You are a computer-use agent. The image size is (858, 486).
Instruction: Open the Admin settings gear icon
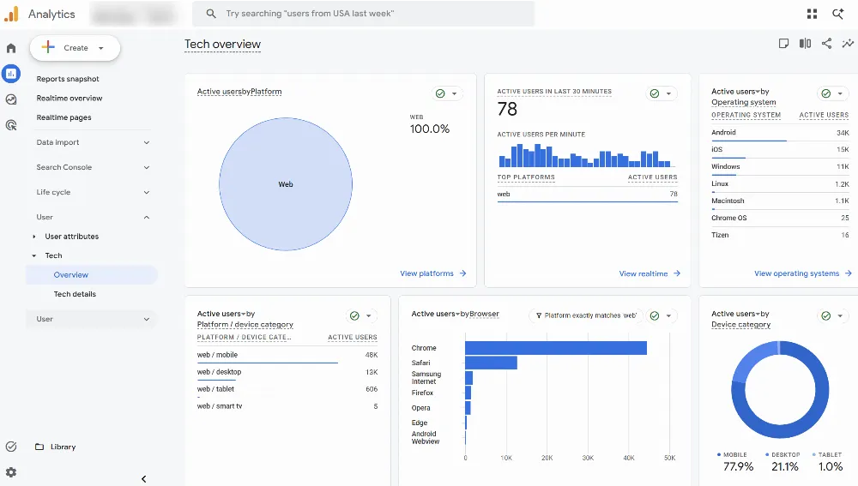click(11, 472)
